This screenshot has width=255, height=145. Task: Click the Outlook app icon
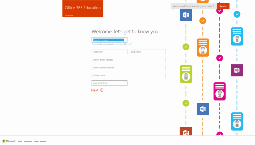(x=186, y=15)
